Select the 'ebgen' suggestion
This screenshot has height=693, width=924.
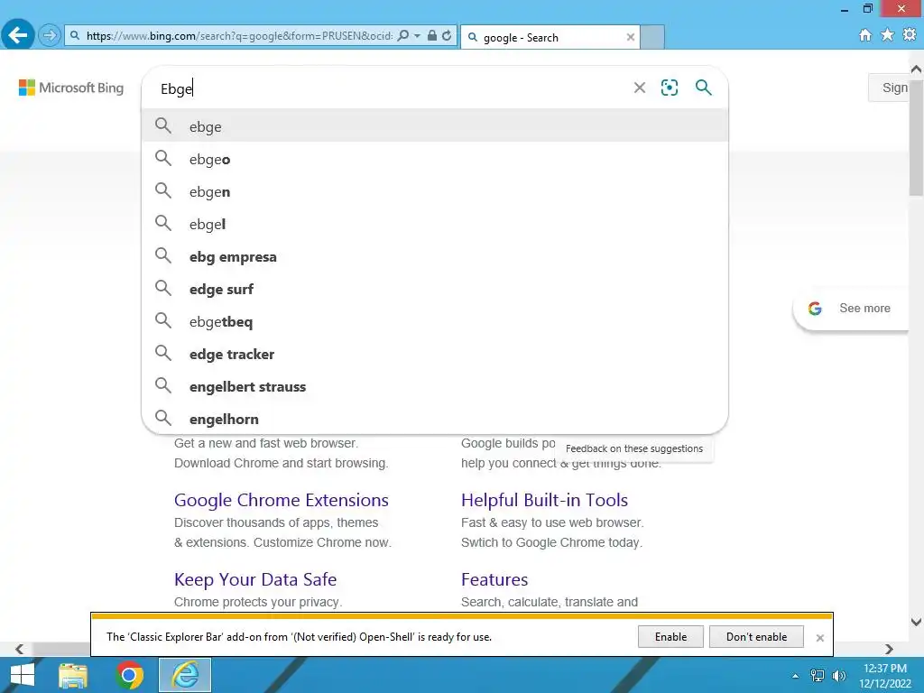[435, 191]
